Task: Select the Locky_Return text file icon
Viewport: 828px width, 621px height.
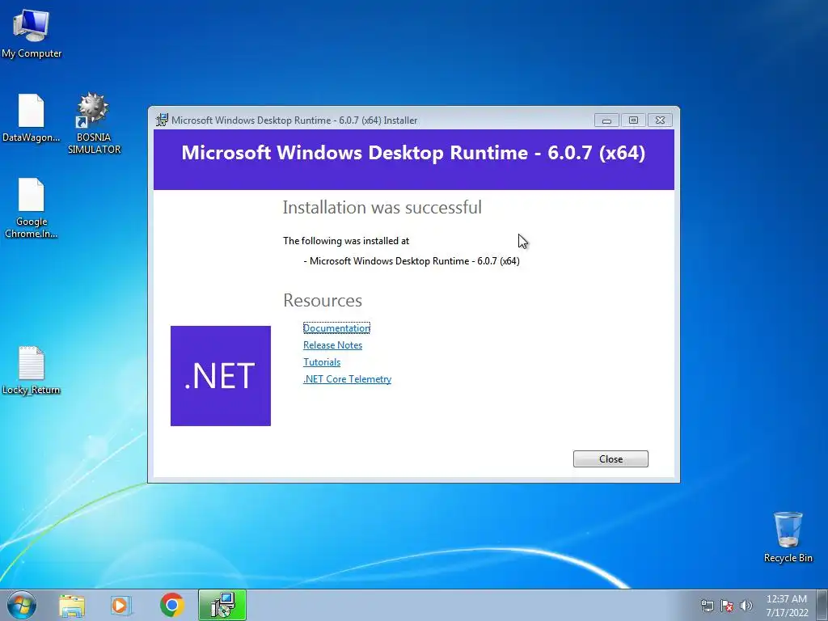Action: click(32, 370)
